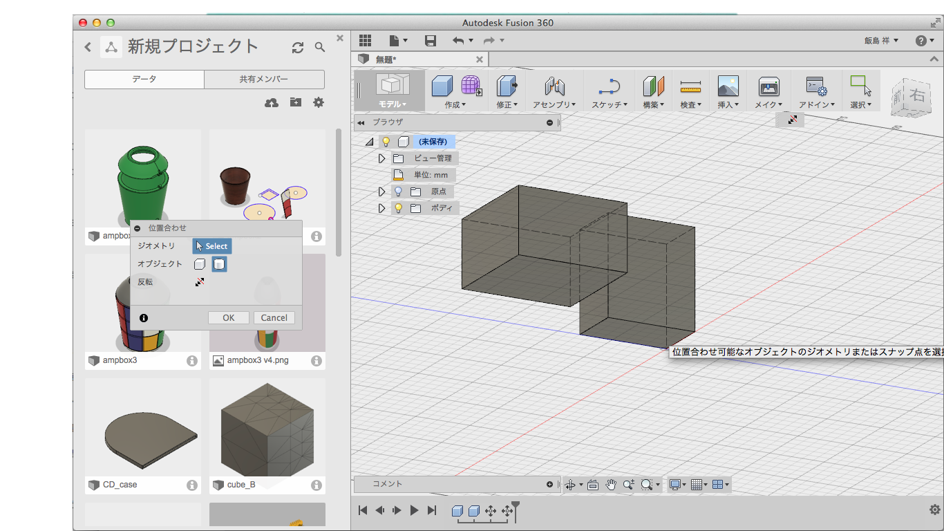Click the Save floppy disk icon
The image size is (944, 531).
tap(431, 41)
